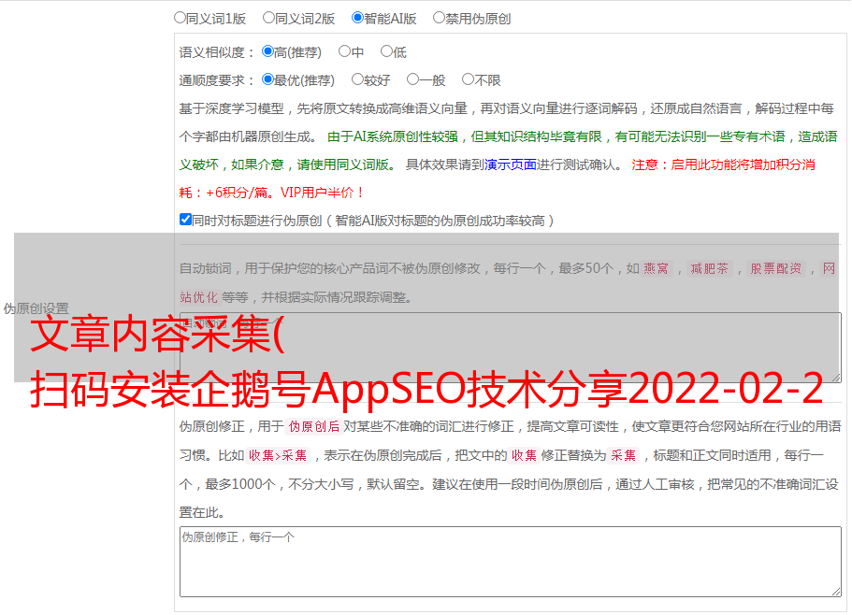Select the 同义词1版 radio option

[x=180, y=18]
